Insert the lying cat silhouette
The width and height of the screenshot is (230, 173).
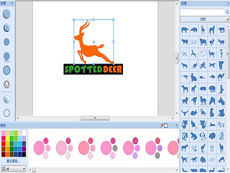[212, 125]
